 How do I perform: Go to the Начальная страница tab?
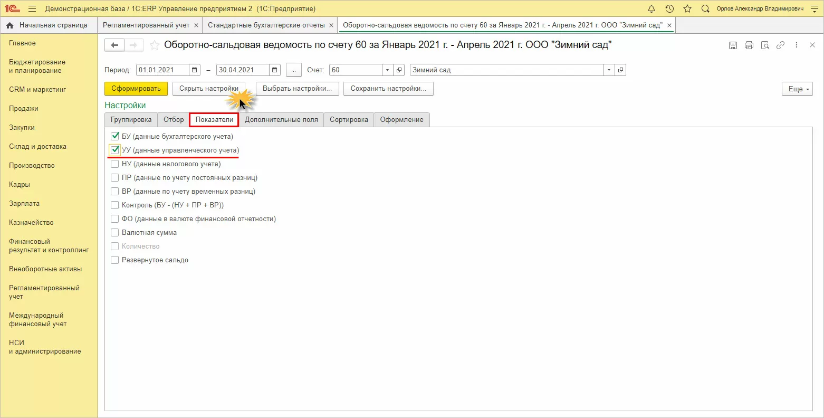pos(49,25)
